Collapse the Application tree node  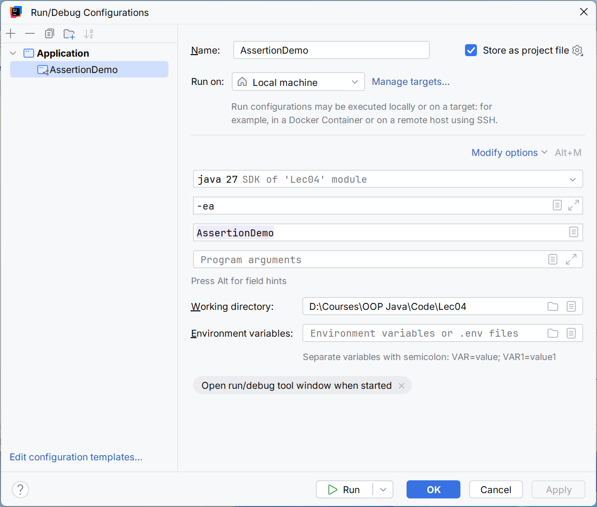(x=13, y=53)
